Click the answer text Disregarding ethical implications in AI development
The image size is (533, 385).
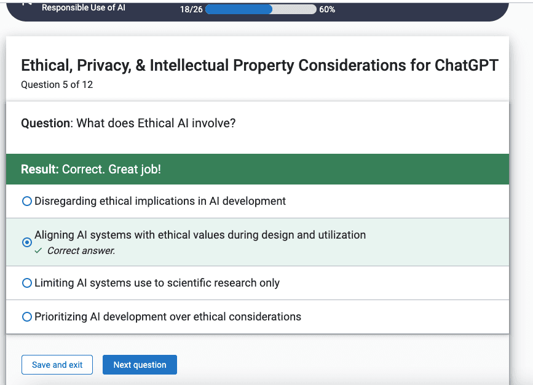[x=160, y=201]
